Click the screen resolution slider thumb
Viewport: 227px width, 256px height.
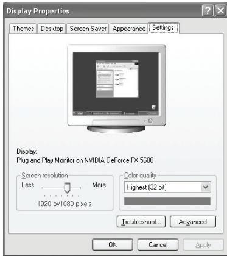point(67,188)
